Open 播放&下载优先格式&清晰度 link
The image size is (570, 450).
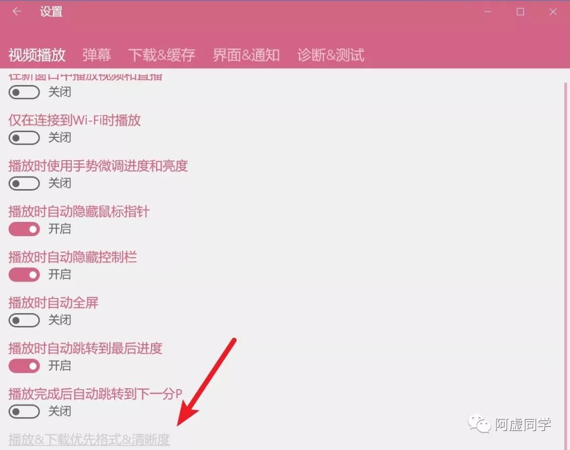click(x=89, y=439)
